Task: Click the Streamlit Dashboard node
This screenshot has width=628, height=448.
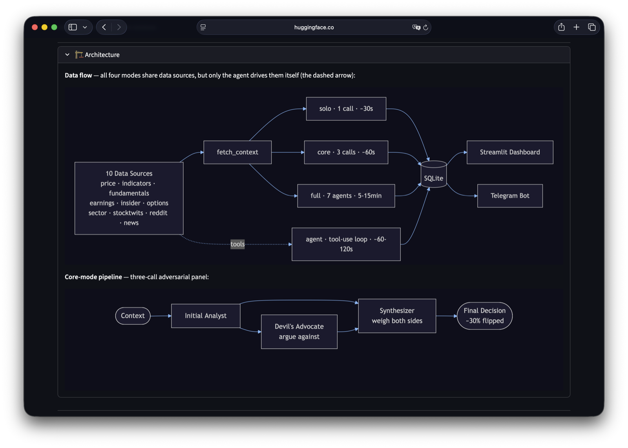Action: point(510,152)
